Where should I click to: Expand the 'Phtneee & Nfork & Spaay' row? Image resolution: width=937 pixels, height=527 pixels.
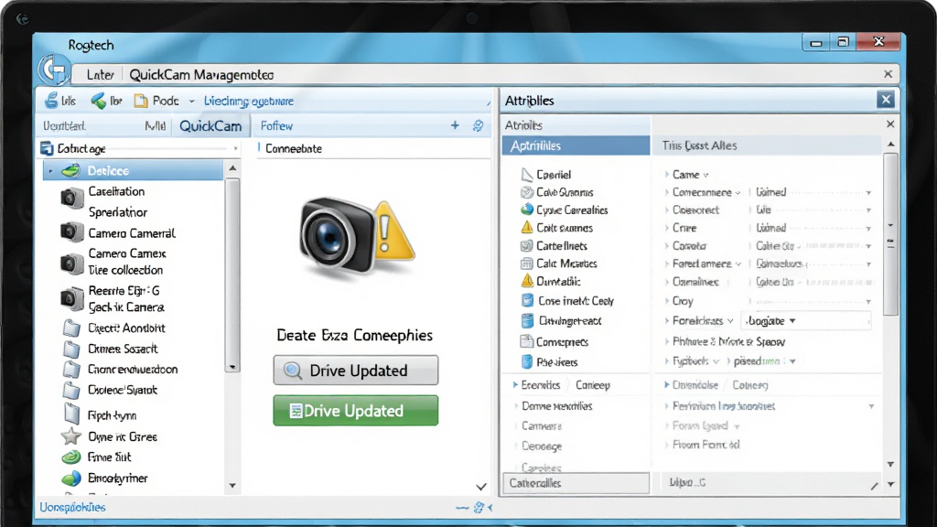click(x=667, y=342)
